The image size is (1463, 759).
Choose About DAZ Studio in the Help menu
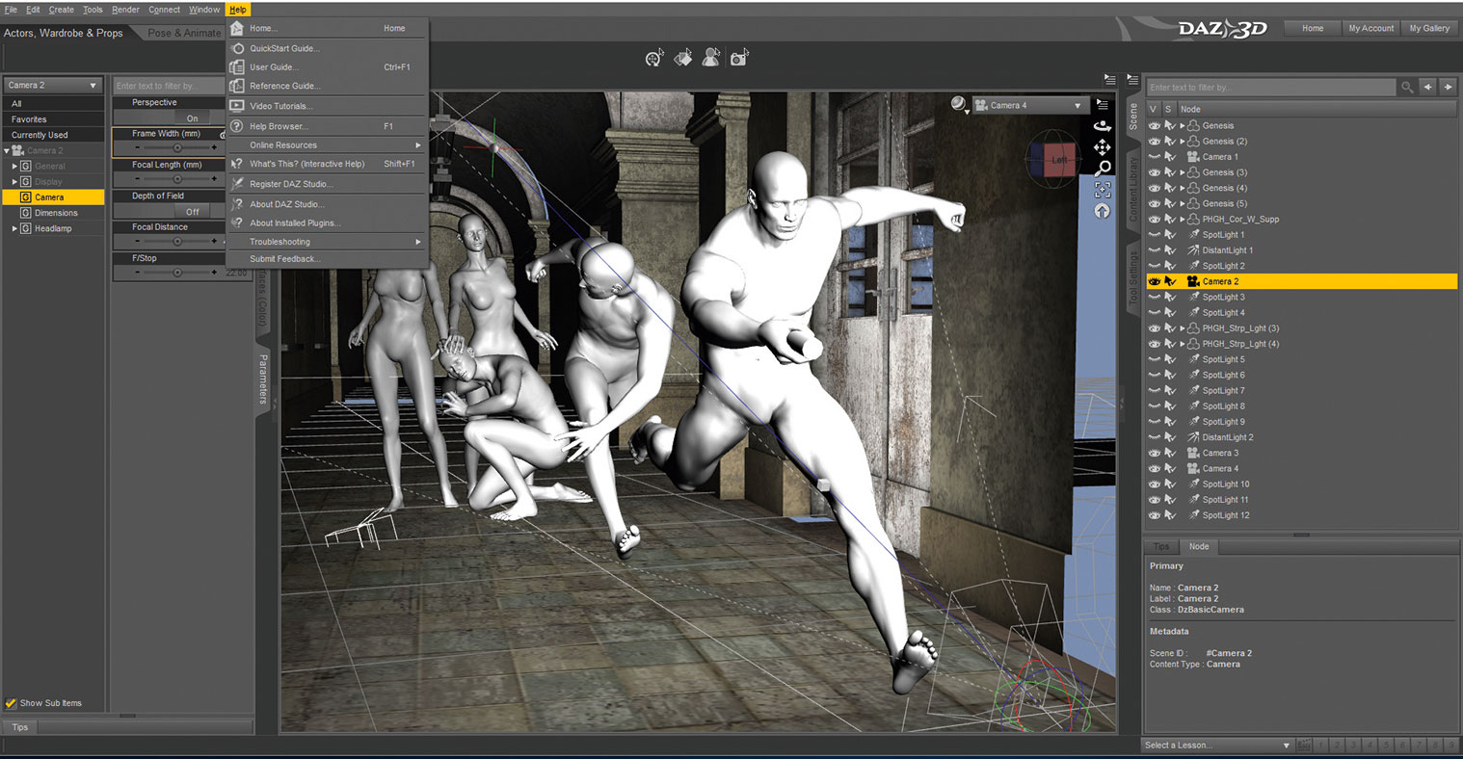[327, 204]
